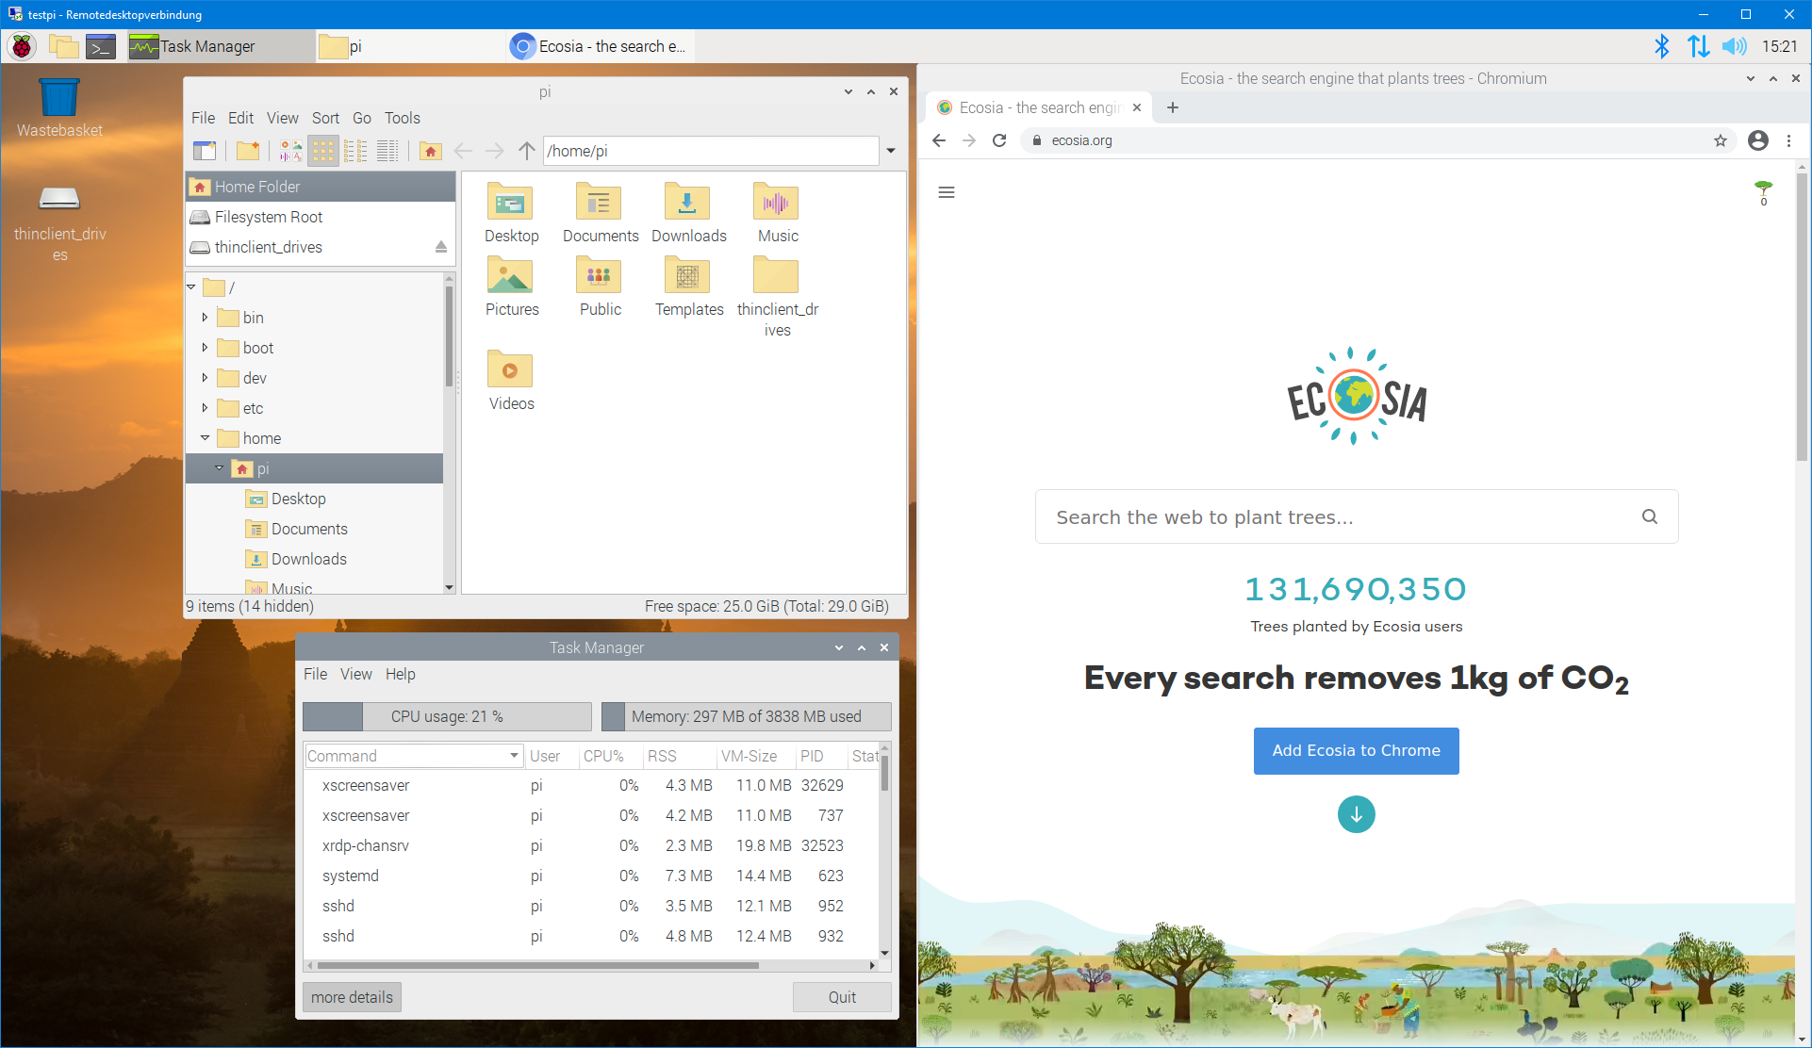Click more details in Task Manager
Viewport: 1812px width, 1048px height.
pos(352,997)
